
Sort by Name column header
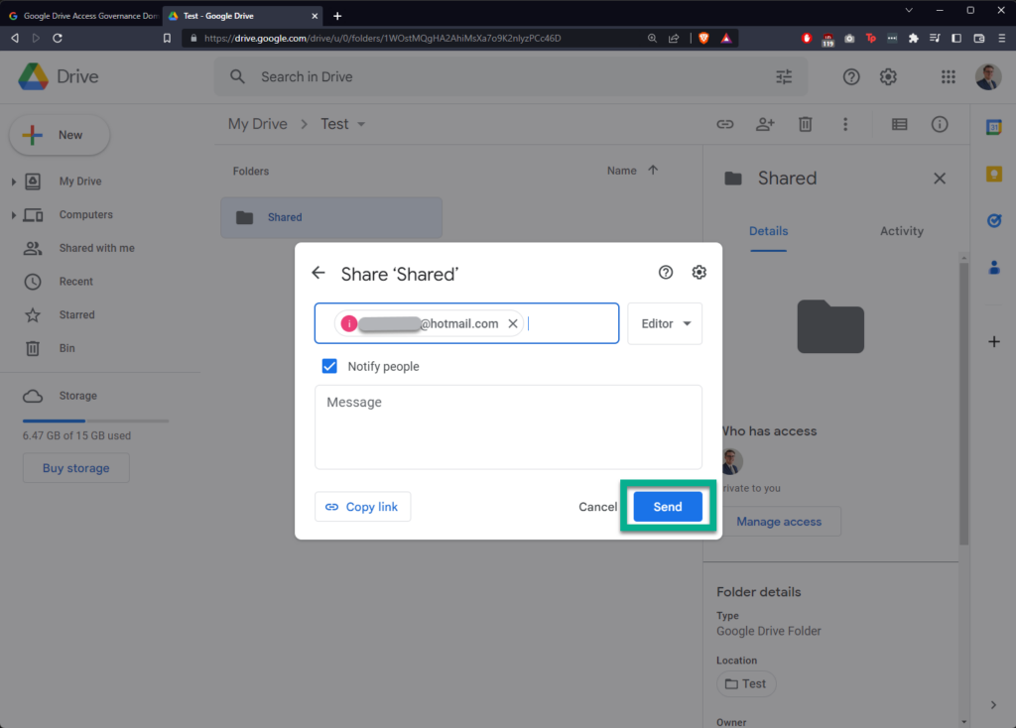(x=621, y=171)
